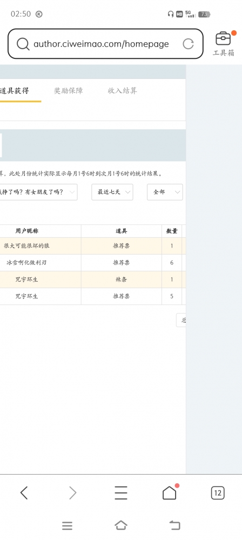Switch to the 道具获得 tab
The height and width of the screenshot is (540, 242).
pos(15,91)
